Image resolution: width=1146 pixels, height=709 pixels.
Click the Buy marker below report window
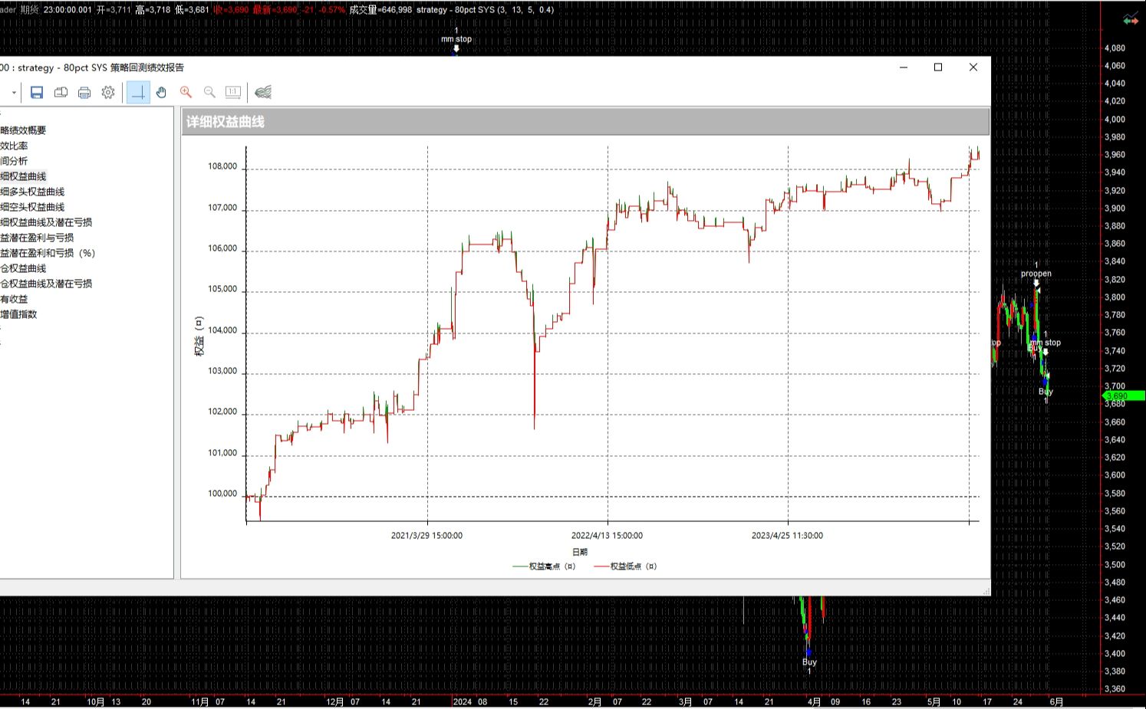pyautogui.click(x=809, y=662)
